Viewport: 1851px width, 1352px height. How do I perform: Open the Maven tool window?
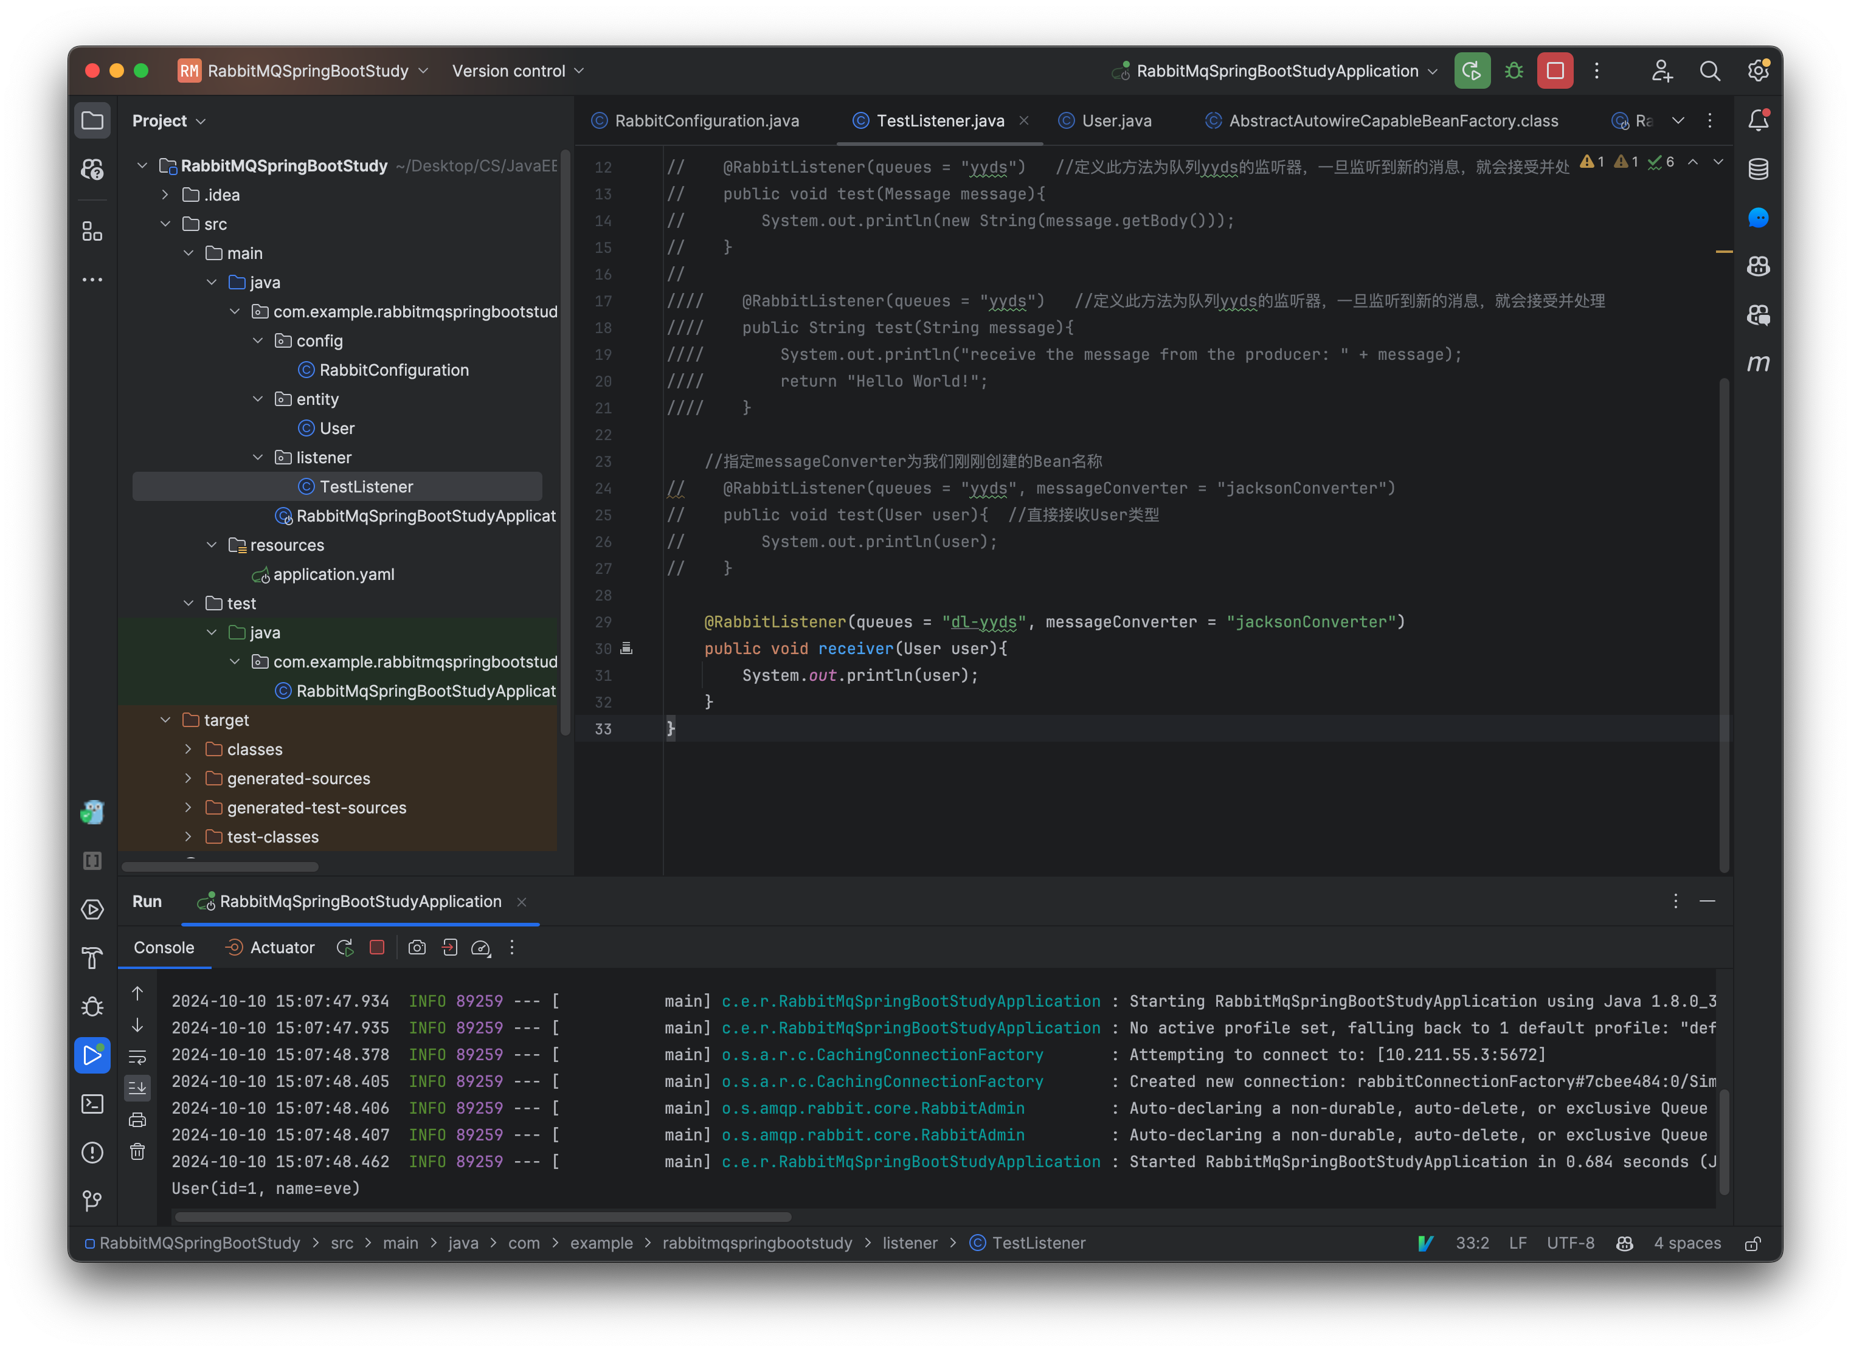point(1758,362)
